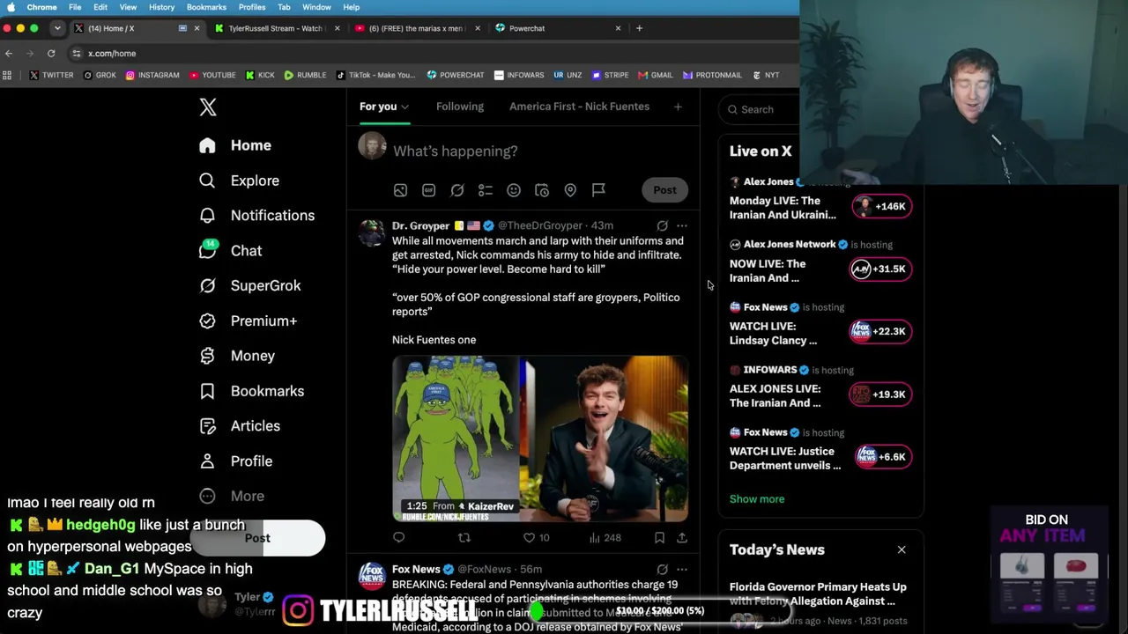Share the Dr. Groyper post

681,537
